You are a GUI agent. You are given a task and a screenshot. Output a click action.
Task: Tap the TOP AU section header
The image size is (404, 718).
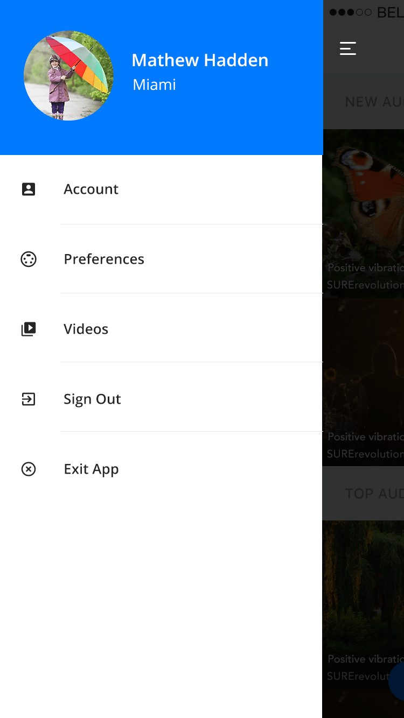[374, 494]
